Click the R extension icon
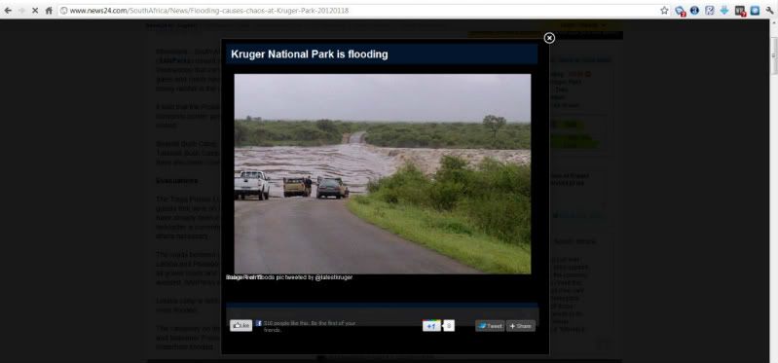Viewport: 778px width, 363px height. tap(710, 11)
